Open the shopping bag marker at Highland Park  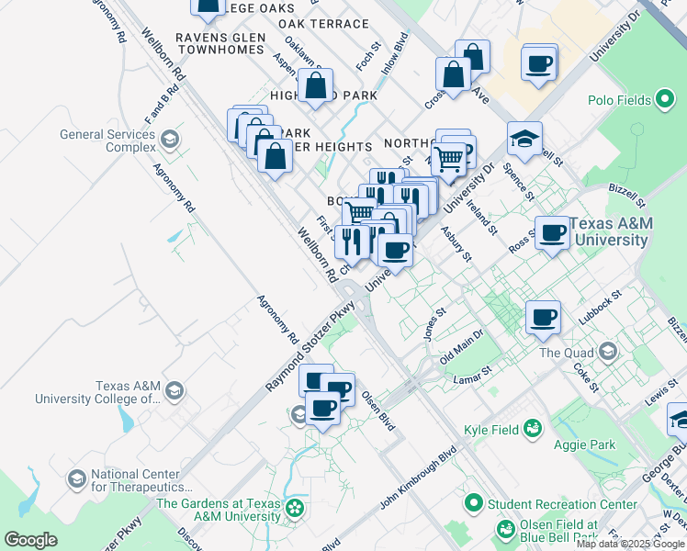click(315, 86)
